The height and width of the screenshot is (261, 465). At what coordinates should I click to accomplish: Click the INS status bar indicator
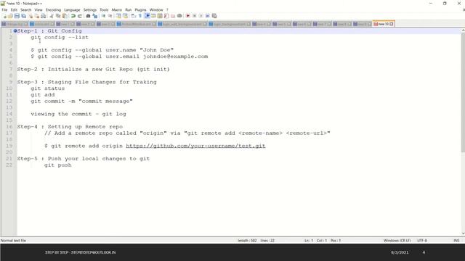click(x=456, y=241)
